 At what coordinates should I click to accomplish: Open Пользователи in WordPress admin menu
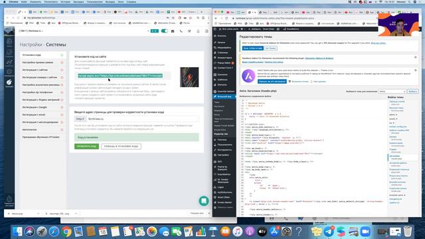[224, 145]
